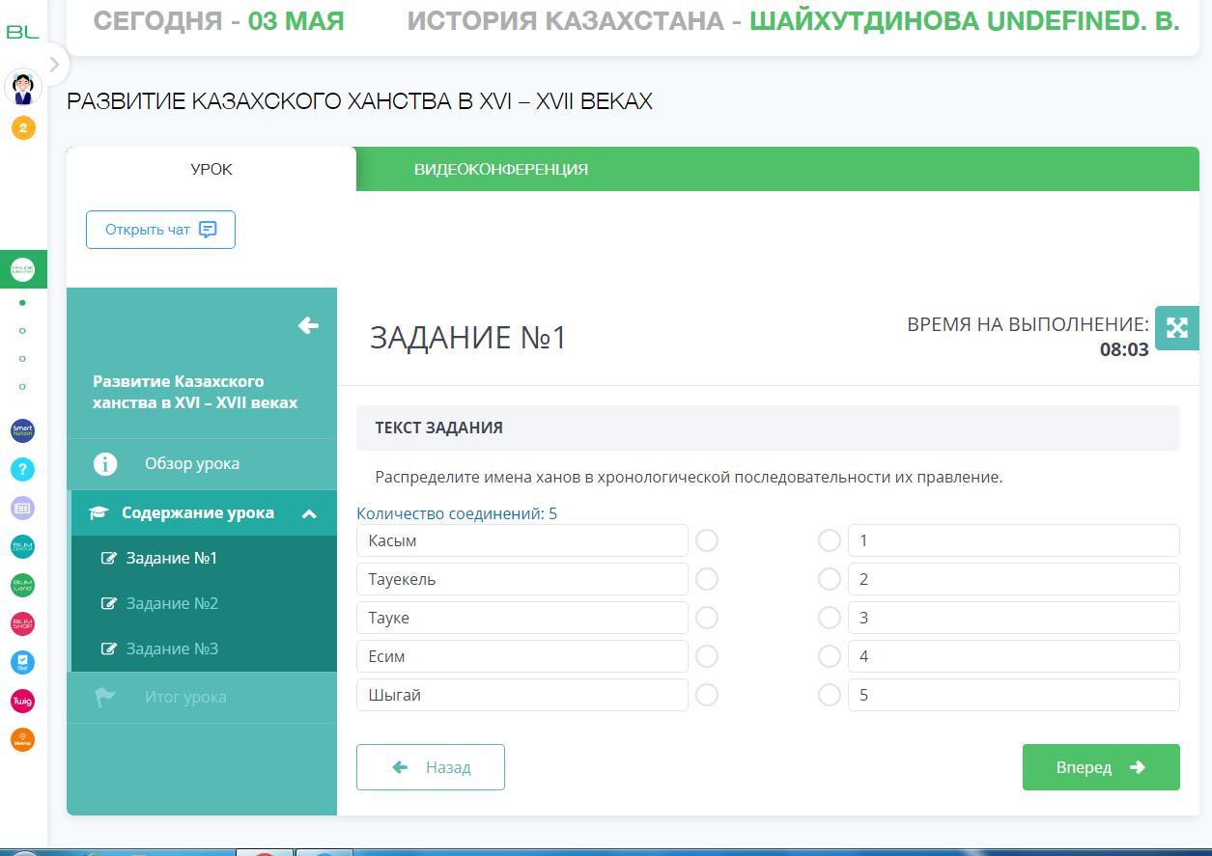
Task: Click the box labeled 3
Action: pos(1014,618)
